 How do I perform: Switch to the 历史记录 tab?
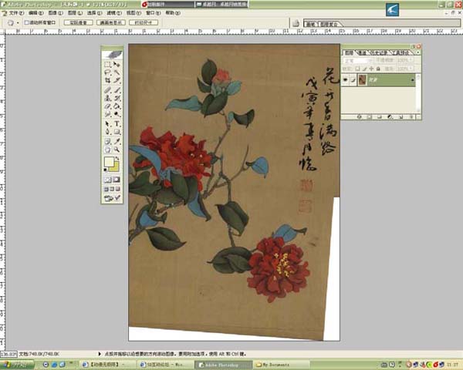coord(379,52)
